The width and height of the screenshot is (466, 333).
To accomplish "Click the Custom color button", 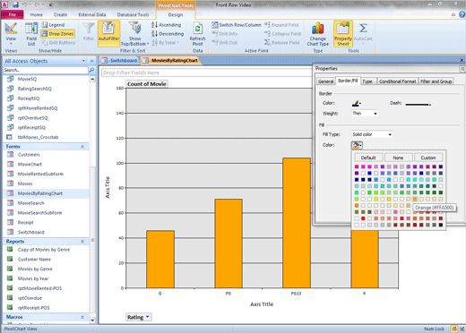I will point(428,158).
